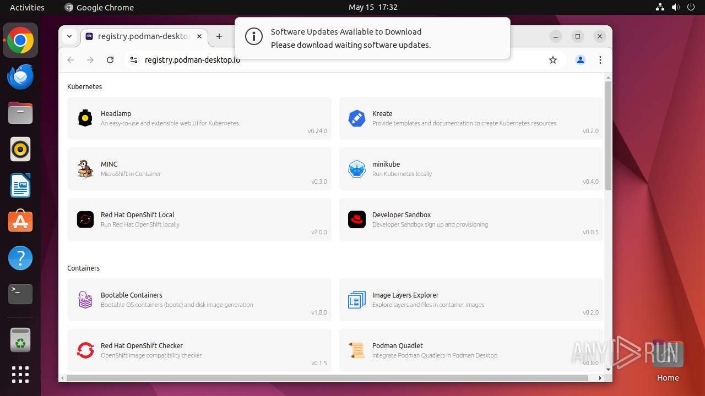Click the Bootable Containers icon
Screen dimensions: 705x396
(x=85, y=300)
